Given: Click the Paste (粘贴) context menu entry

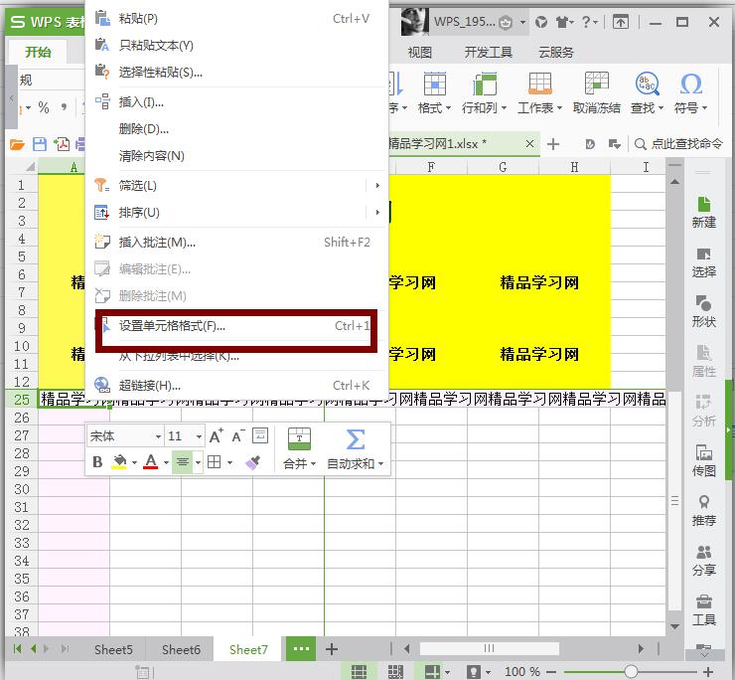Looking at the screenshot, I should 236,19.
